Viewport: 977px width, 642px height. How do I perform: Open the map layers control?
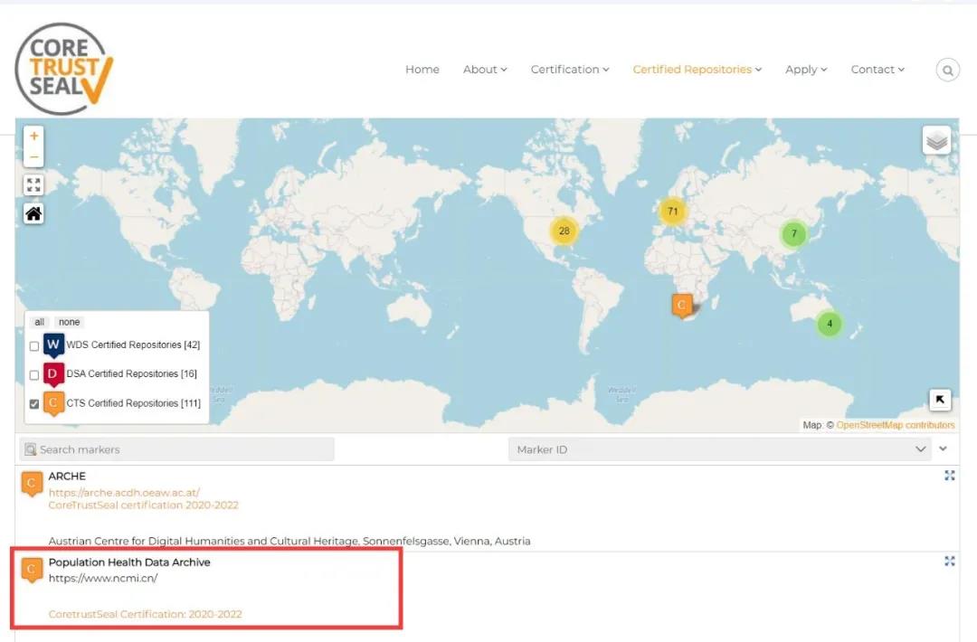tap(936, 140)
